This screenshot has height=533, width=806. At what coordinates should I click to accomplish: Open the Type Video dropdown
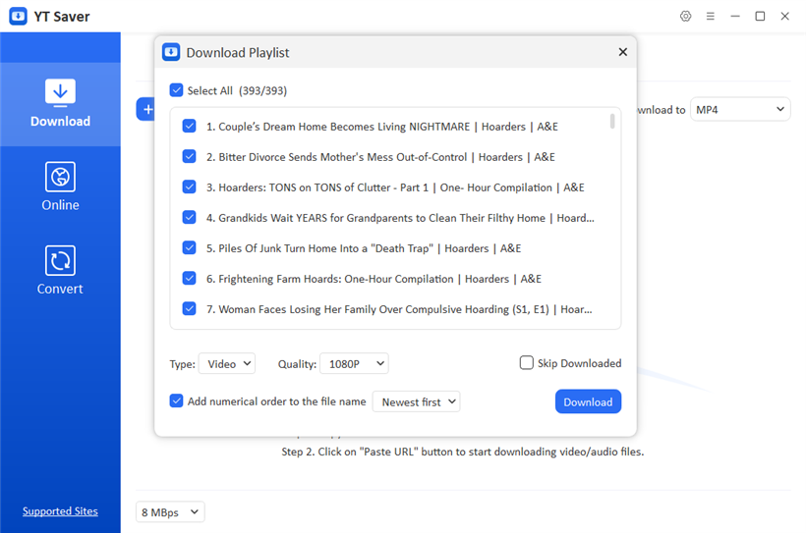[x=227, y=363]
